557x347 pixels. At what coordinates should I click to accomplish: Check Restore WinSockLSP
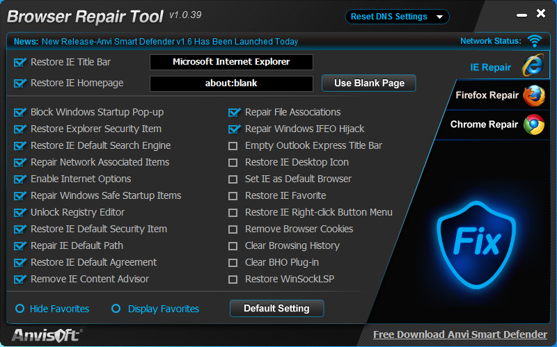click(233, 280)
